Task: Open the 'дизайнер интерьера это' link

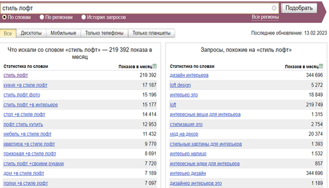Action: [196, 183]
